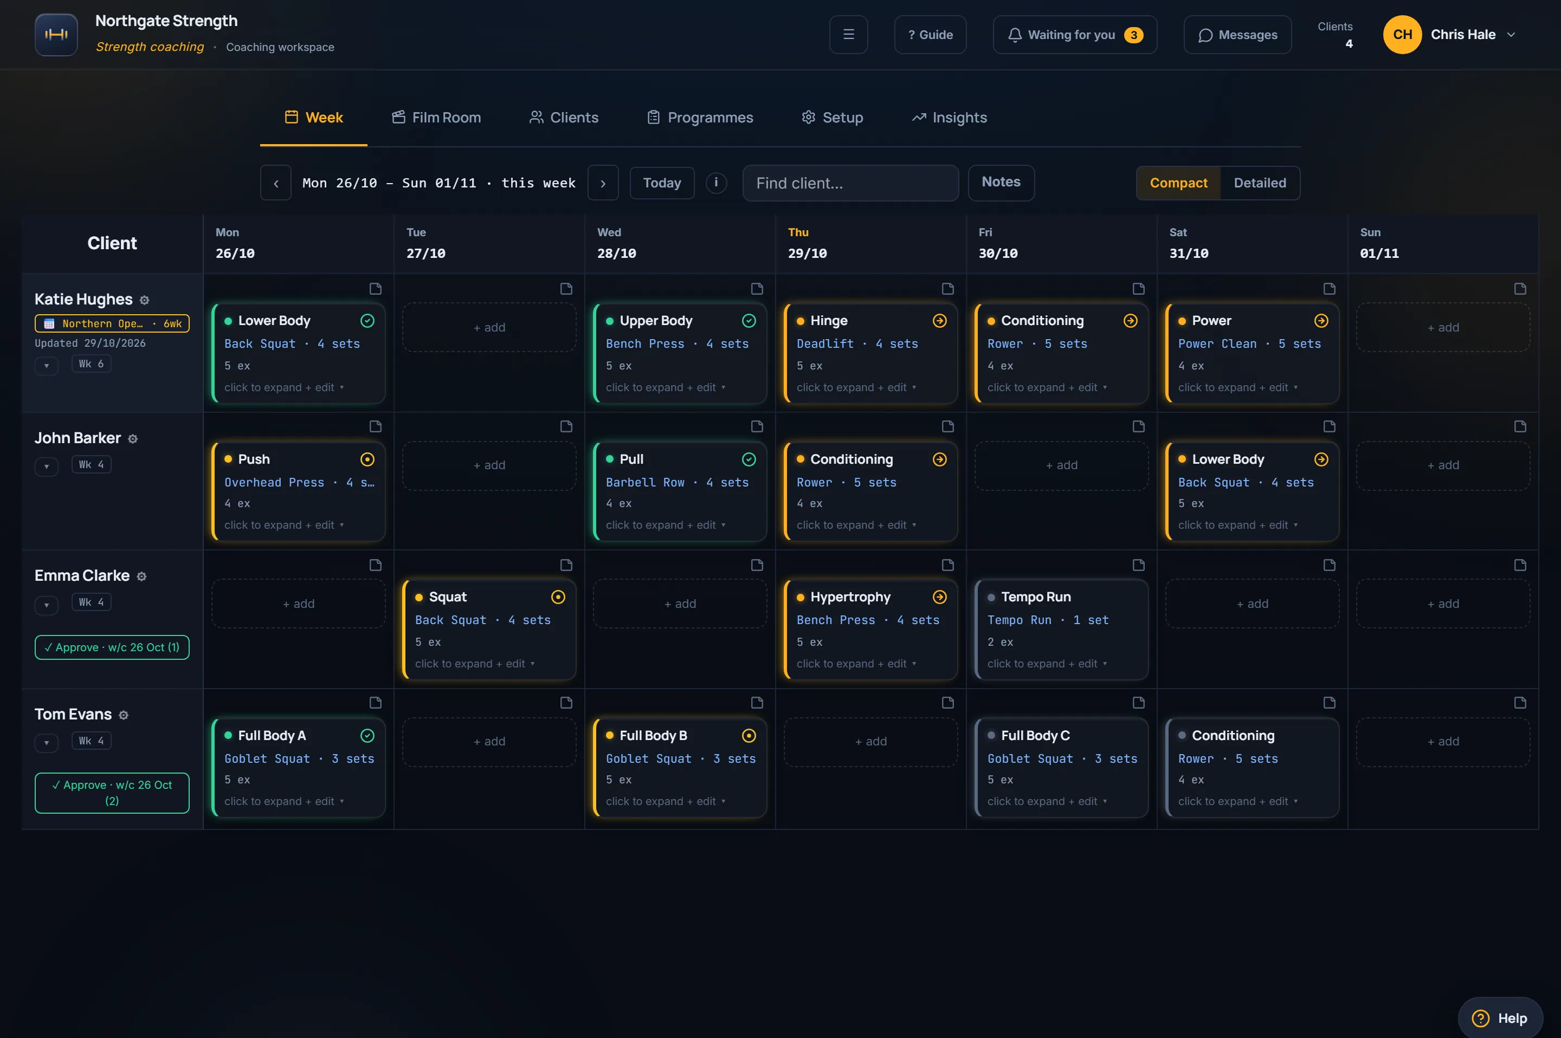Click the Today button

(x=662, y=183)
